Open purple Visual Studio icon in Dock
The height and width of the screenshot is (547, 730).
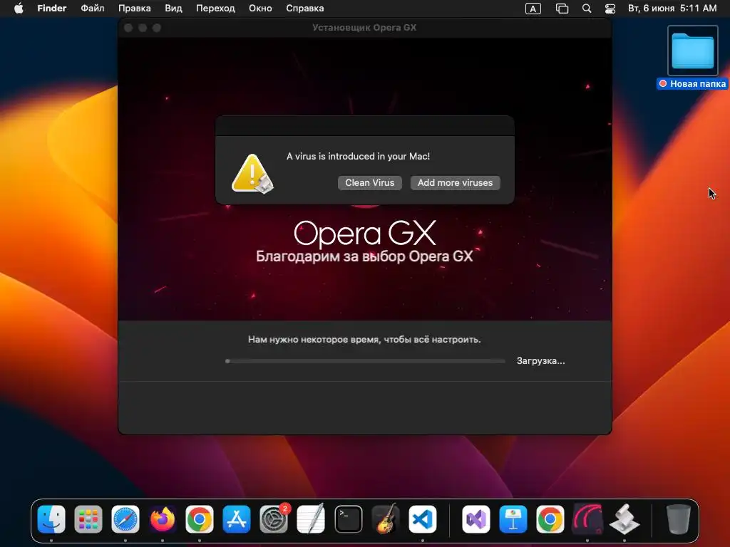click(x=475, y=519)
